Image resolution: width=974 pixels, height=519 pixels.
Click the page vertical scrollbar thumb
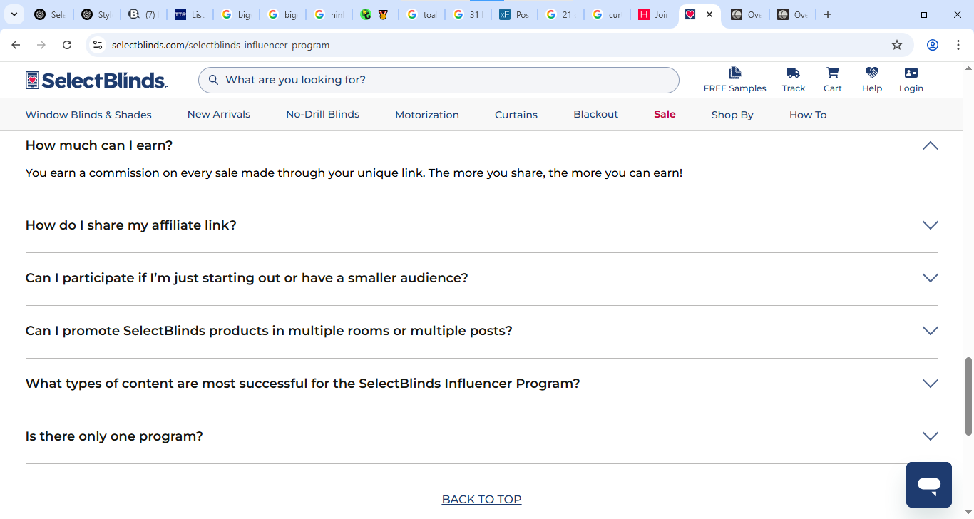click(968, 396)
